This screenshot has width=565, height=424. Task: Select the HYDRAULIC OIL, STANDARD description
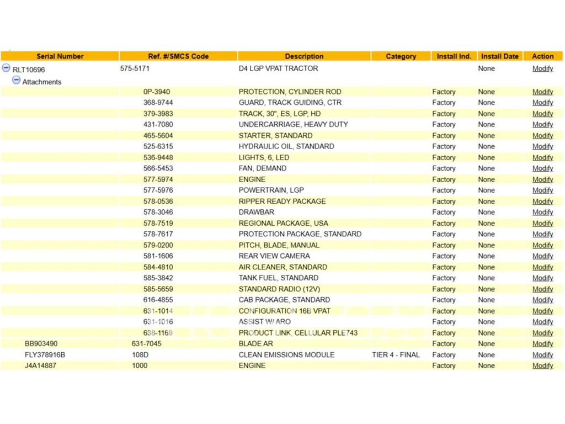coord(286,147)
